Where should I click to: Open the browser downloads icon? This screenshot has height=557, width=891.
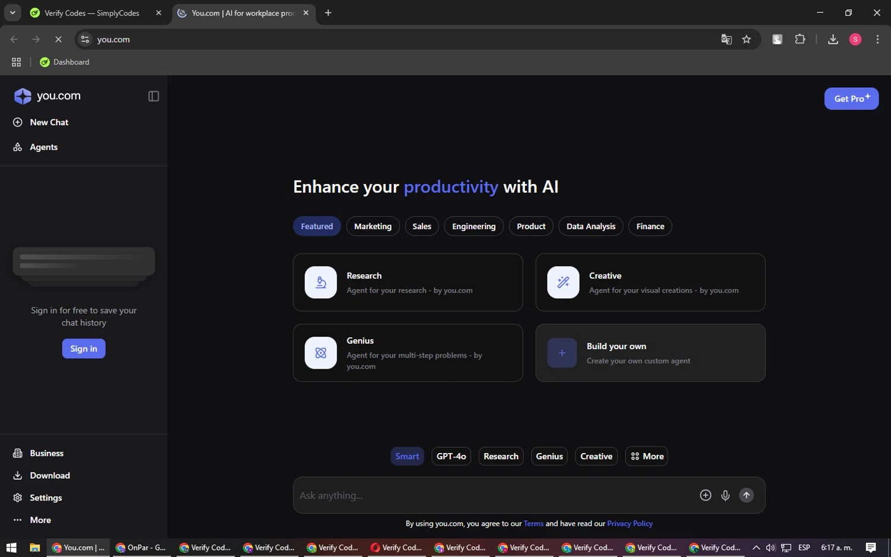tap(833, 39)
